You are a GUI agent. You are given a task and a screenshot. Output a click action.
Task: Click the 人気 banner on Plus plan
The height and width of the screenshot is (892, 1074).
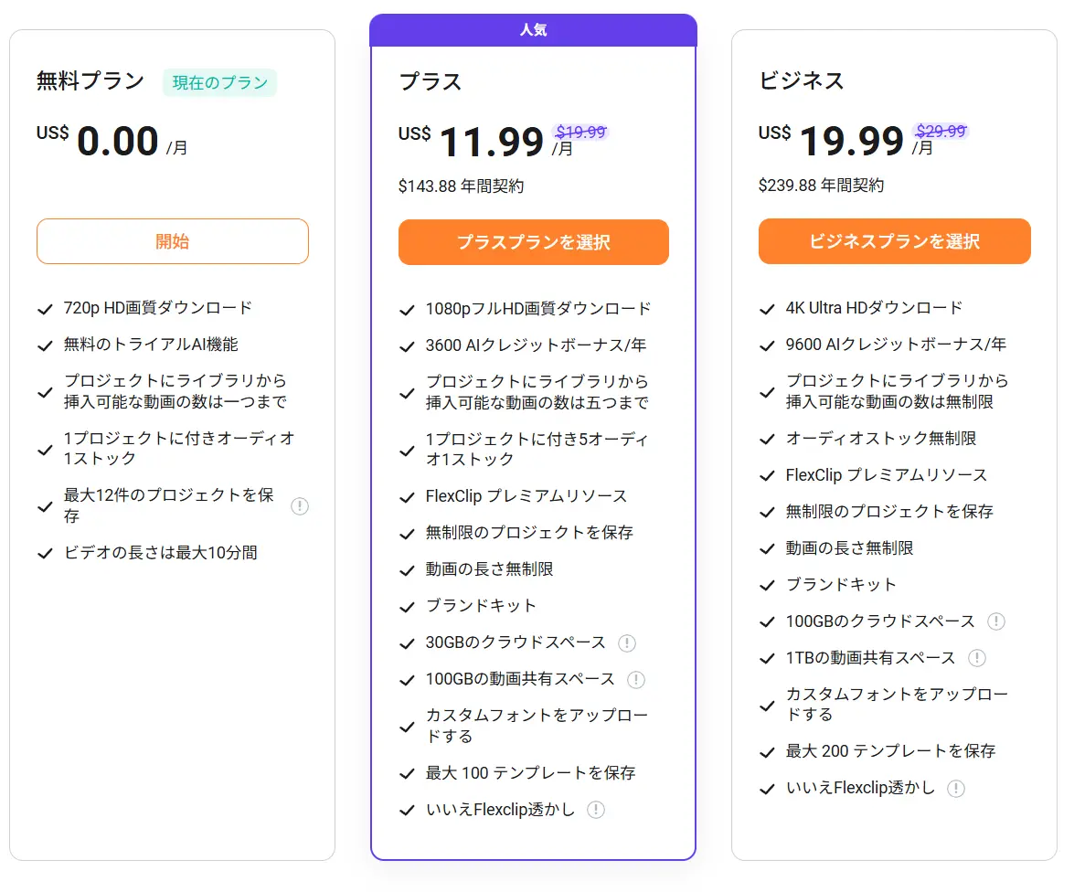(534, 30)
